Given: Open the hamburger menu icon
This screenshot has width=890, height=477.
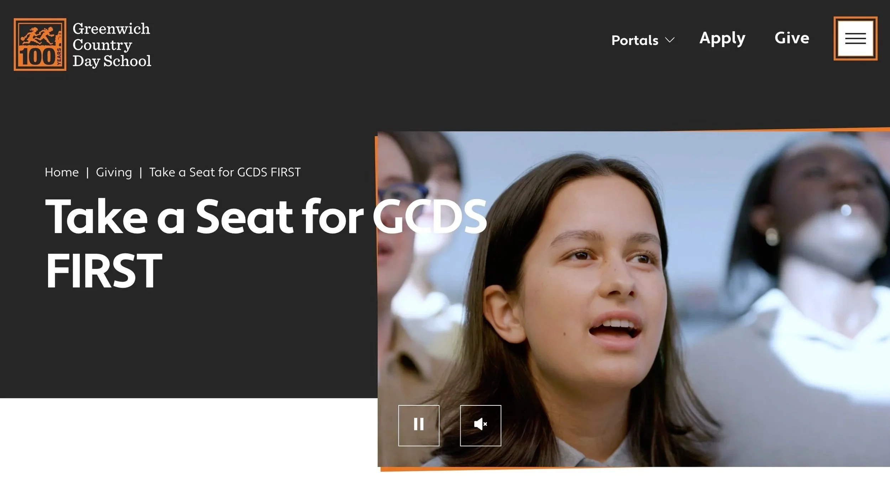Looking at the screenshot, I should [855, 38].
